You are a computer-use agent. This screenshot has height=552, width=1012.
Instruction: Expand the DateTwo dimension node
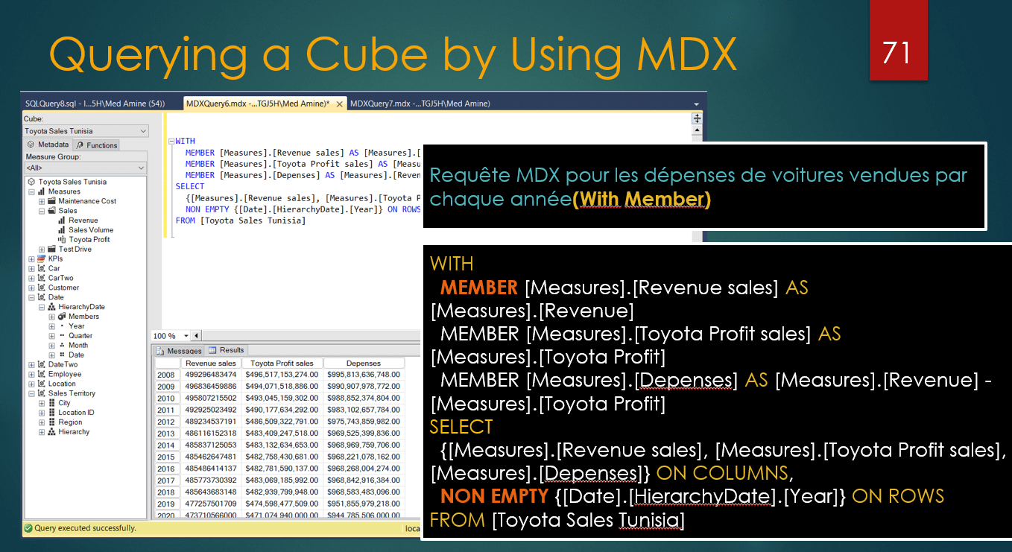(31, 364)
